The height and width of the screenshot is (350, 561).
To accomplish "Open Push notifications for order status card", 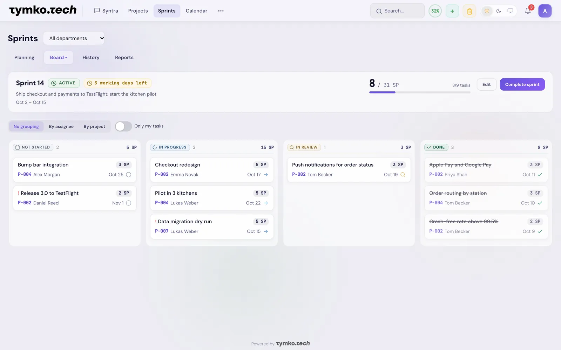I will click(x=349, y=170).
